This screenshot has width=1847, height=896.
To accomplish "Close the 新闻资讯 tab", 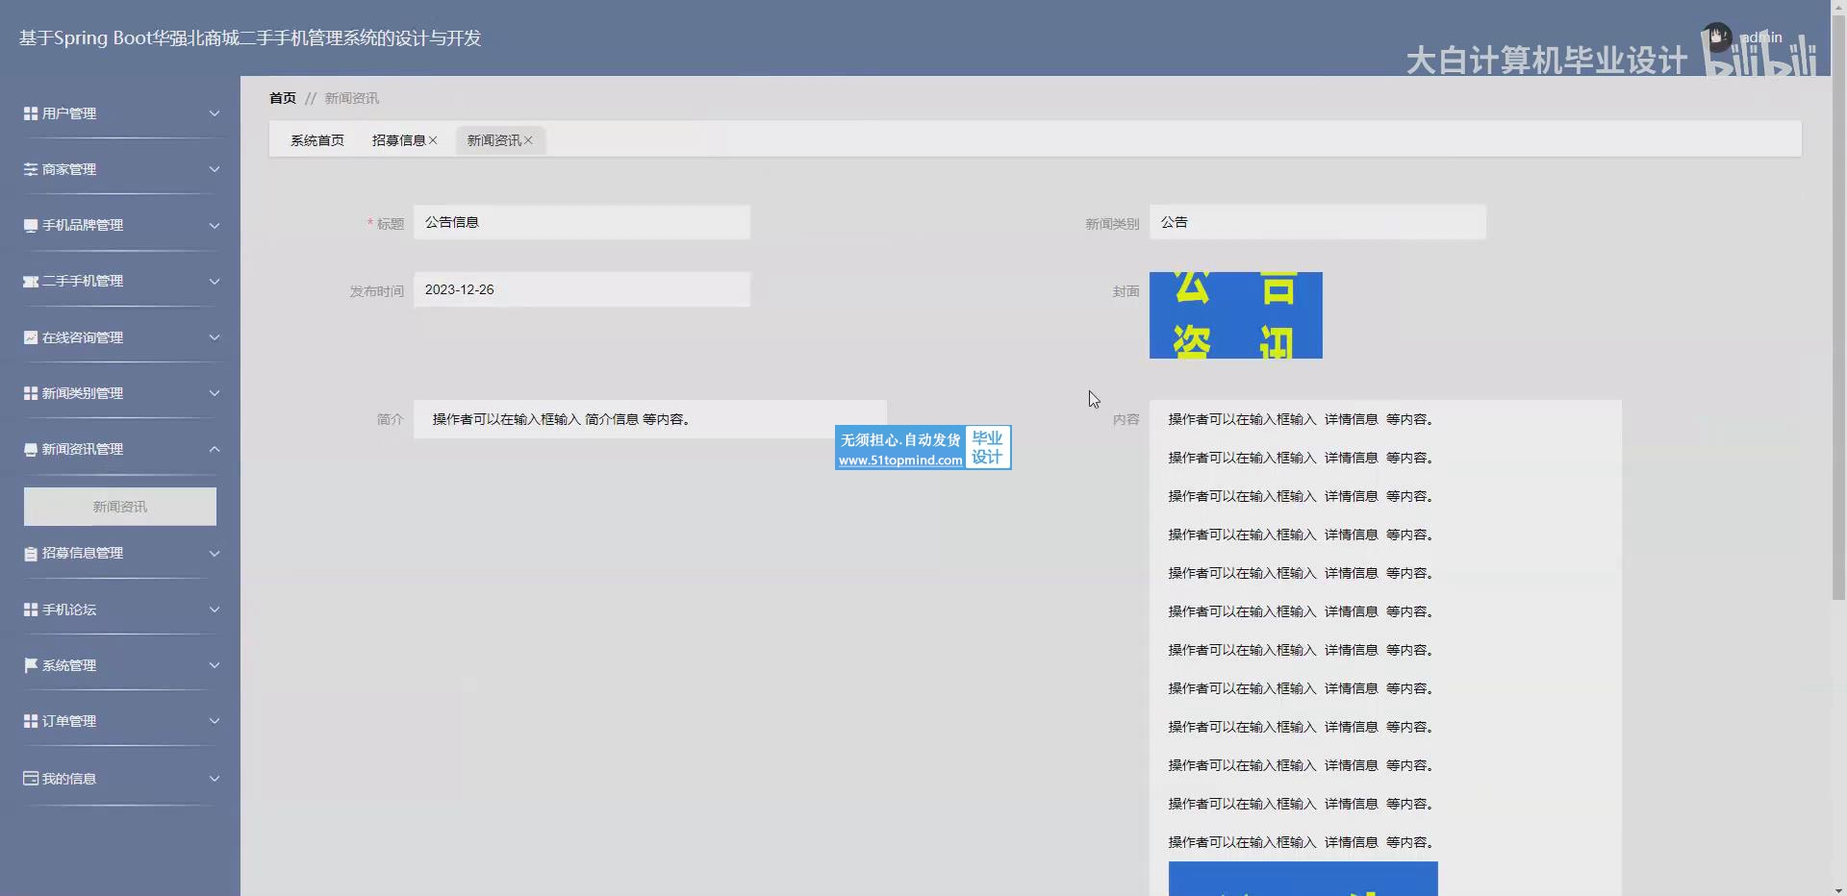I will (528, 140).
